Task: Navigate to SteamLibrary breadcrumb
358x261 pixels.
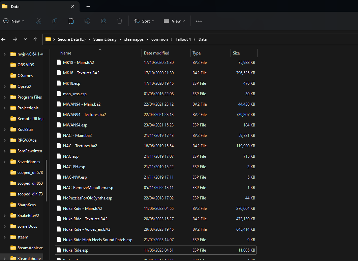Action: point(105,39)
